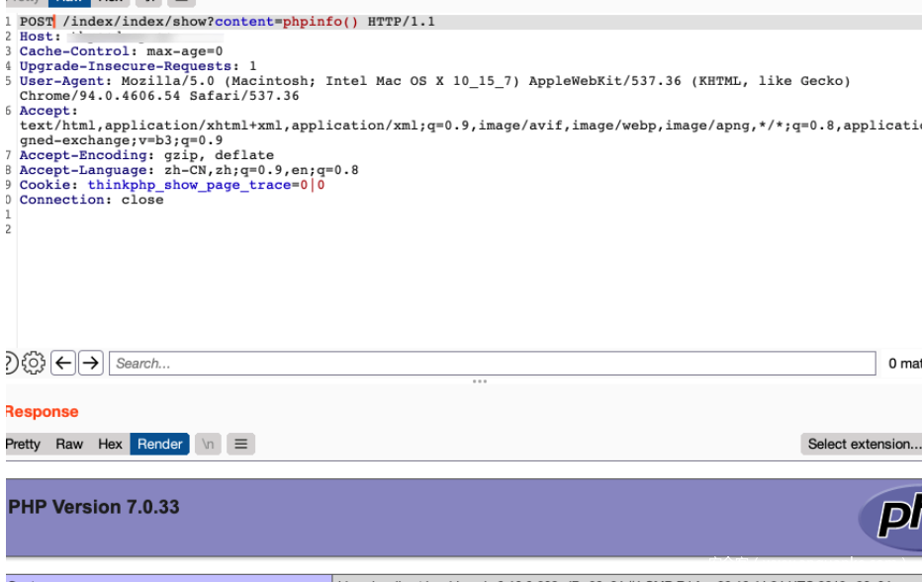Screen dimensions: 922x582
Task: Open the response hamburger options menu
Action: (x=241, y=444)
